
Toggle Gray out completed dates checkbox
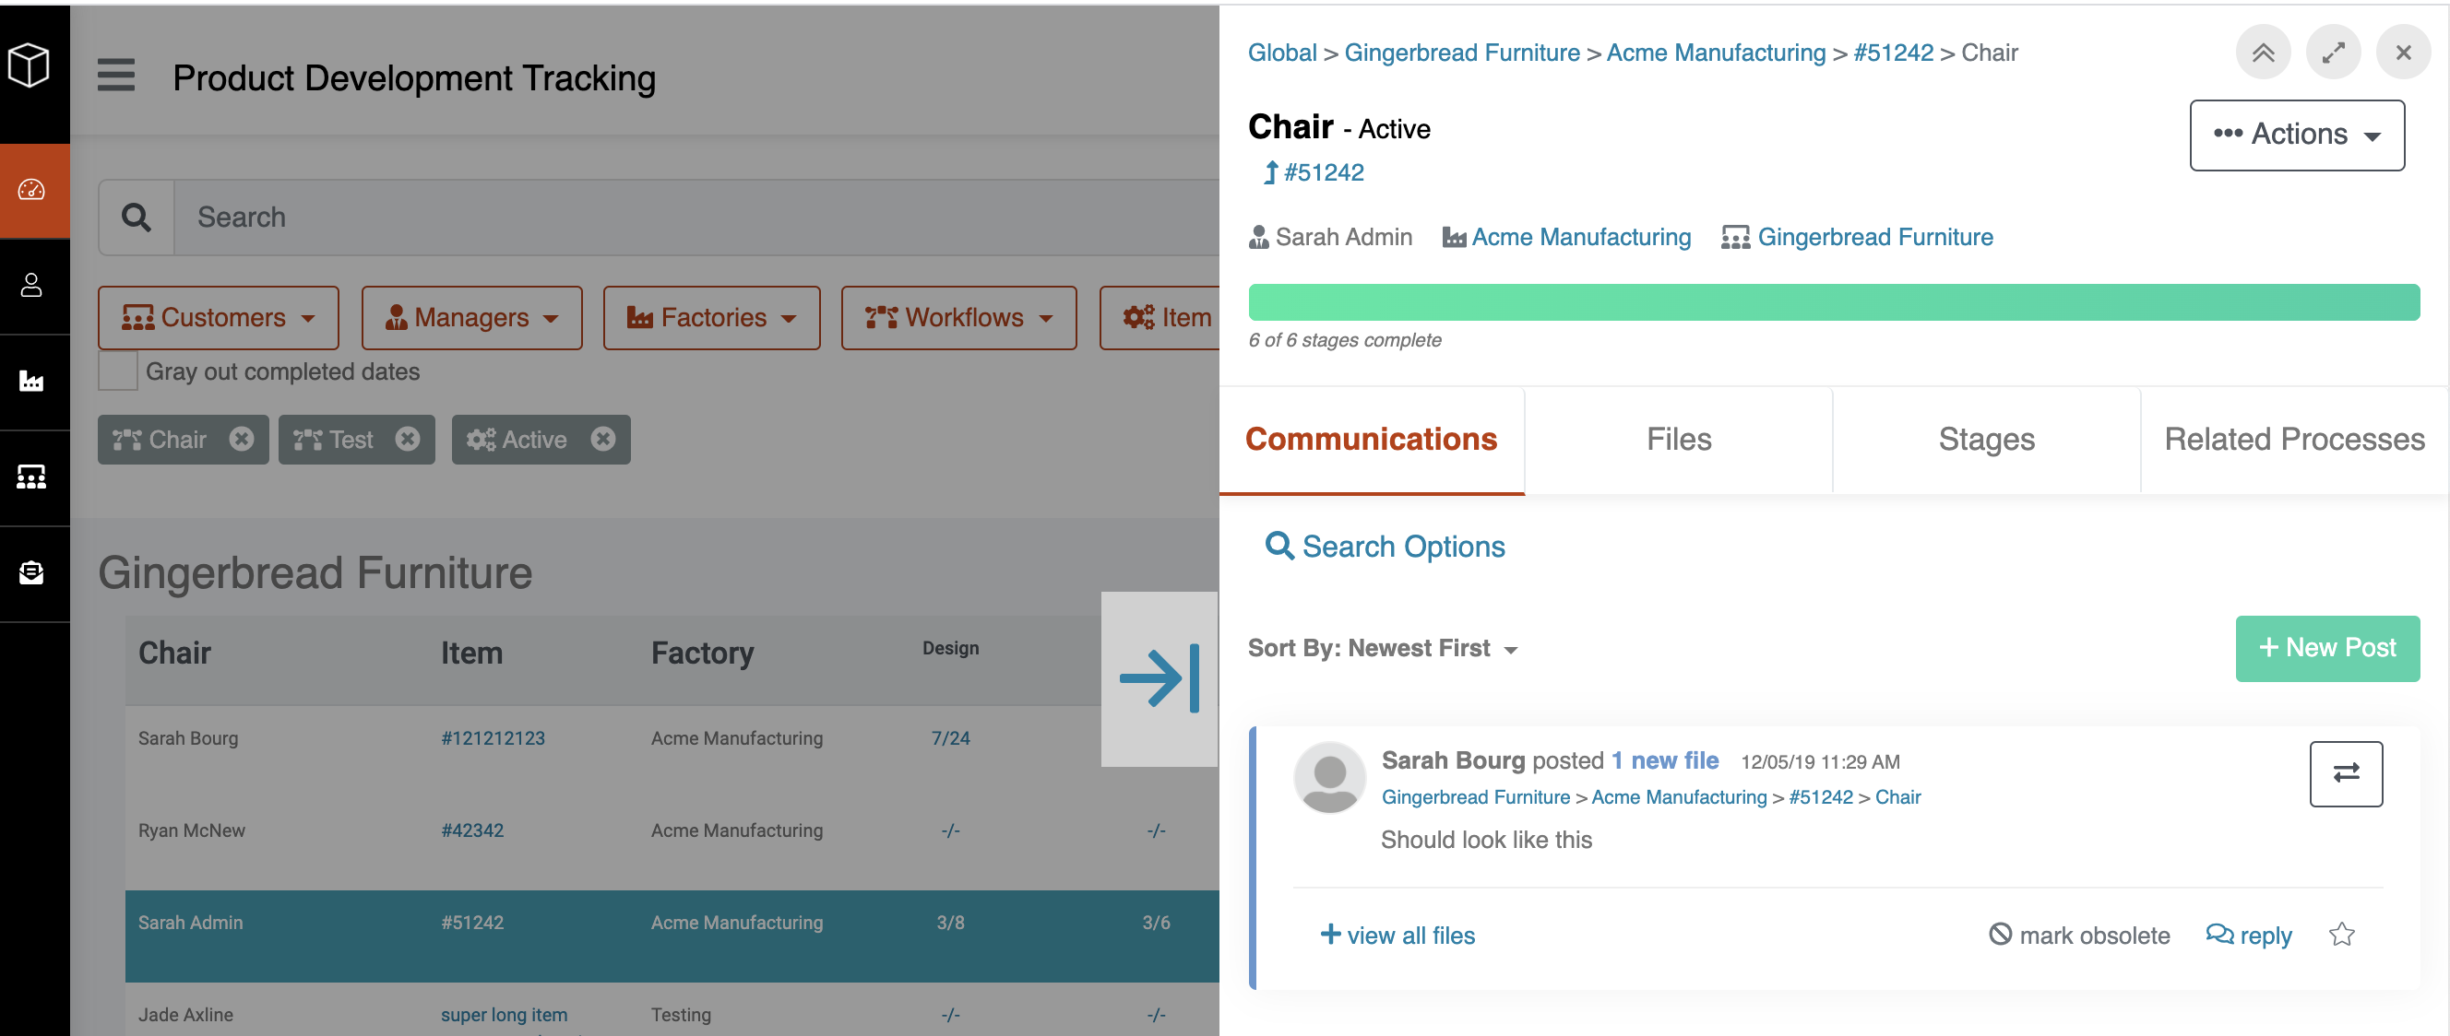[x=118, y=371]
